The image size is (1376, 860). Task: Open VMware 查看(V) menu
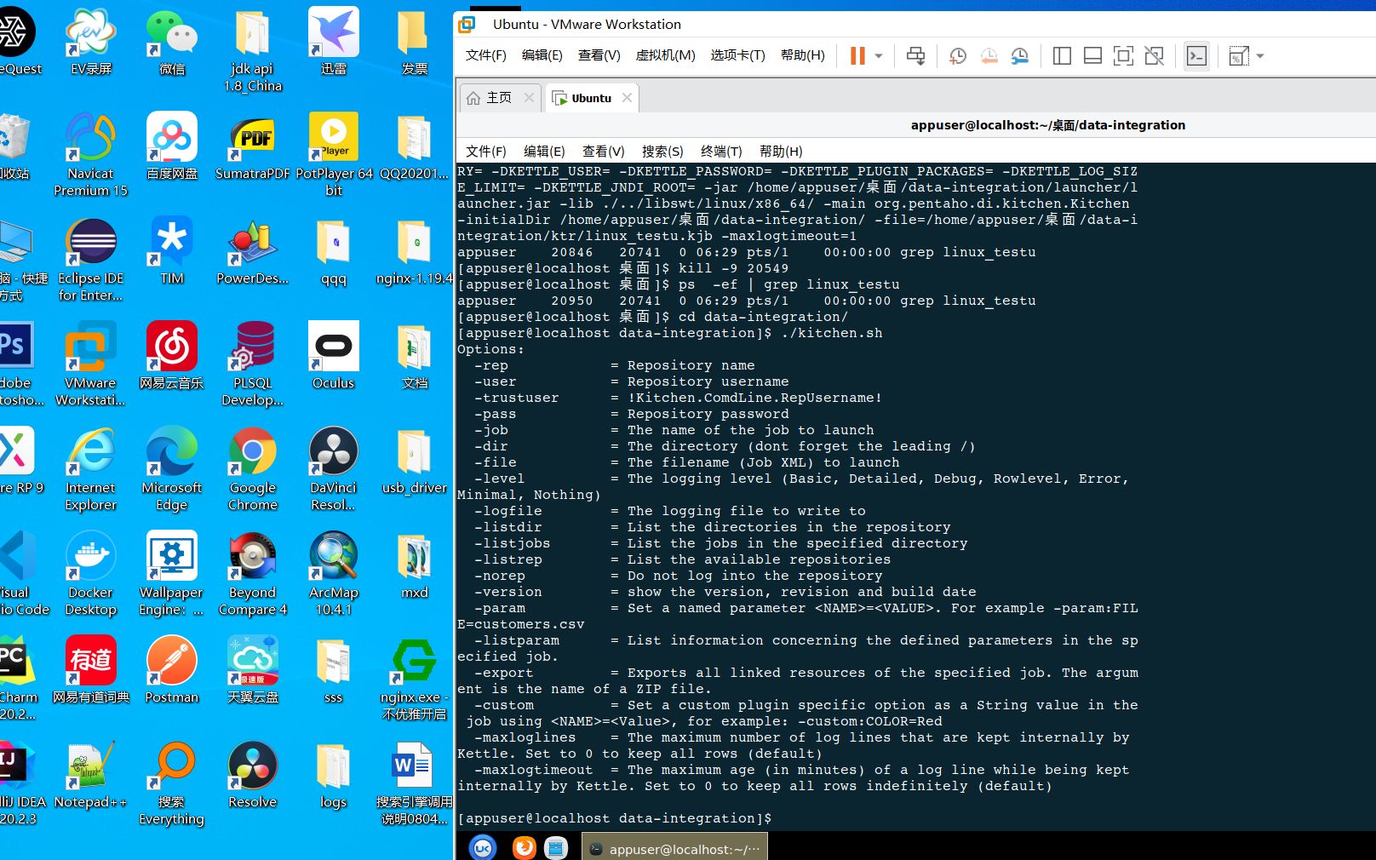599,55
